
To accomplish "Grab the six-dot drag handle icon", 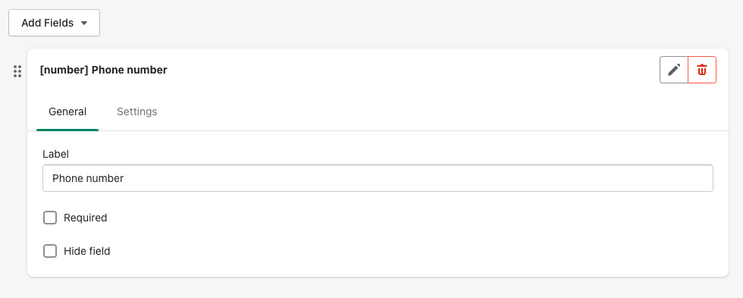I will 17,71.
